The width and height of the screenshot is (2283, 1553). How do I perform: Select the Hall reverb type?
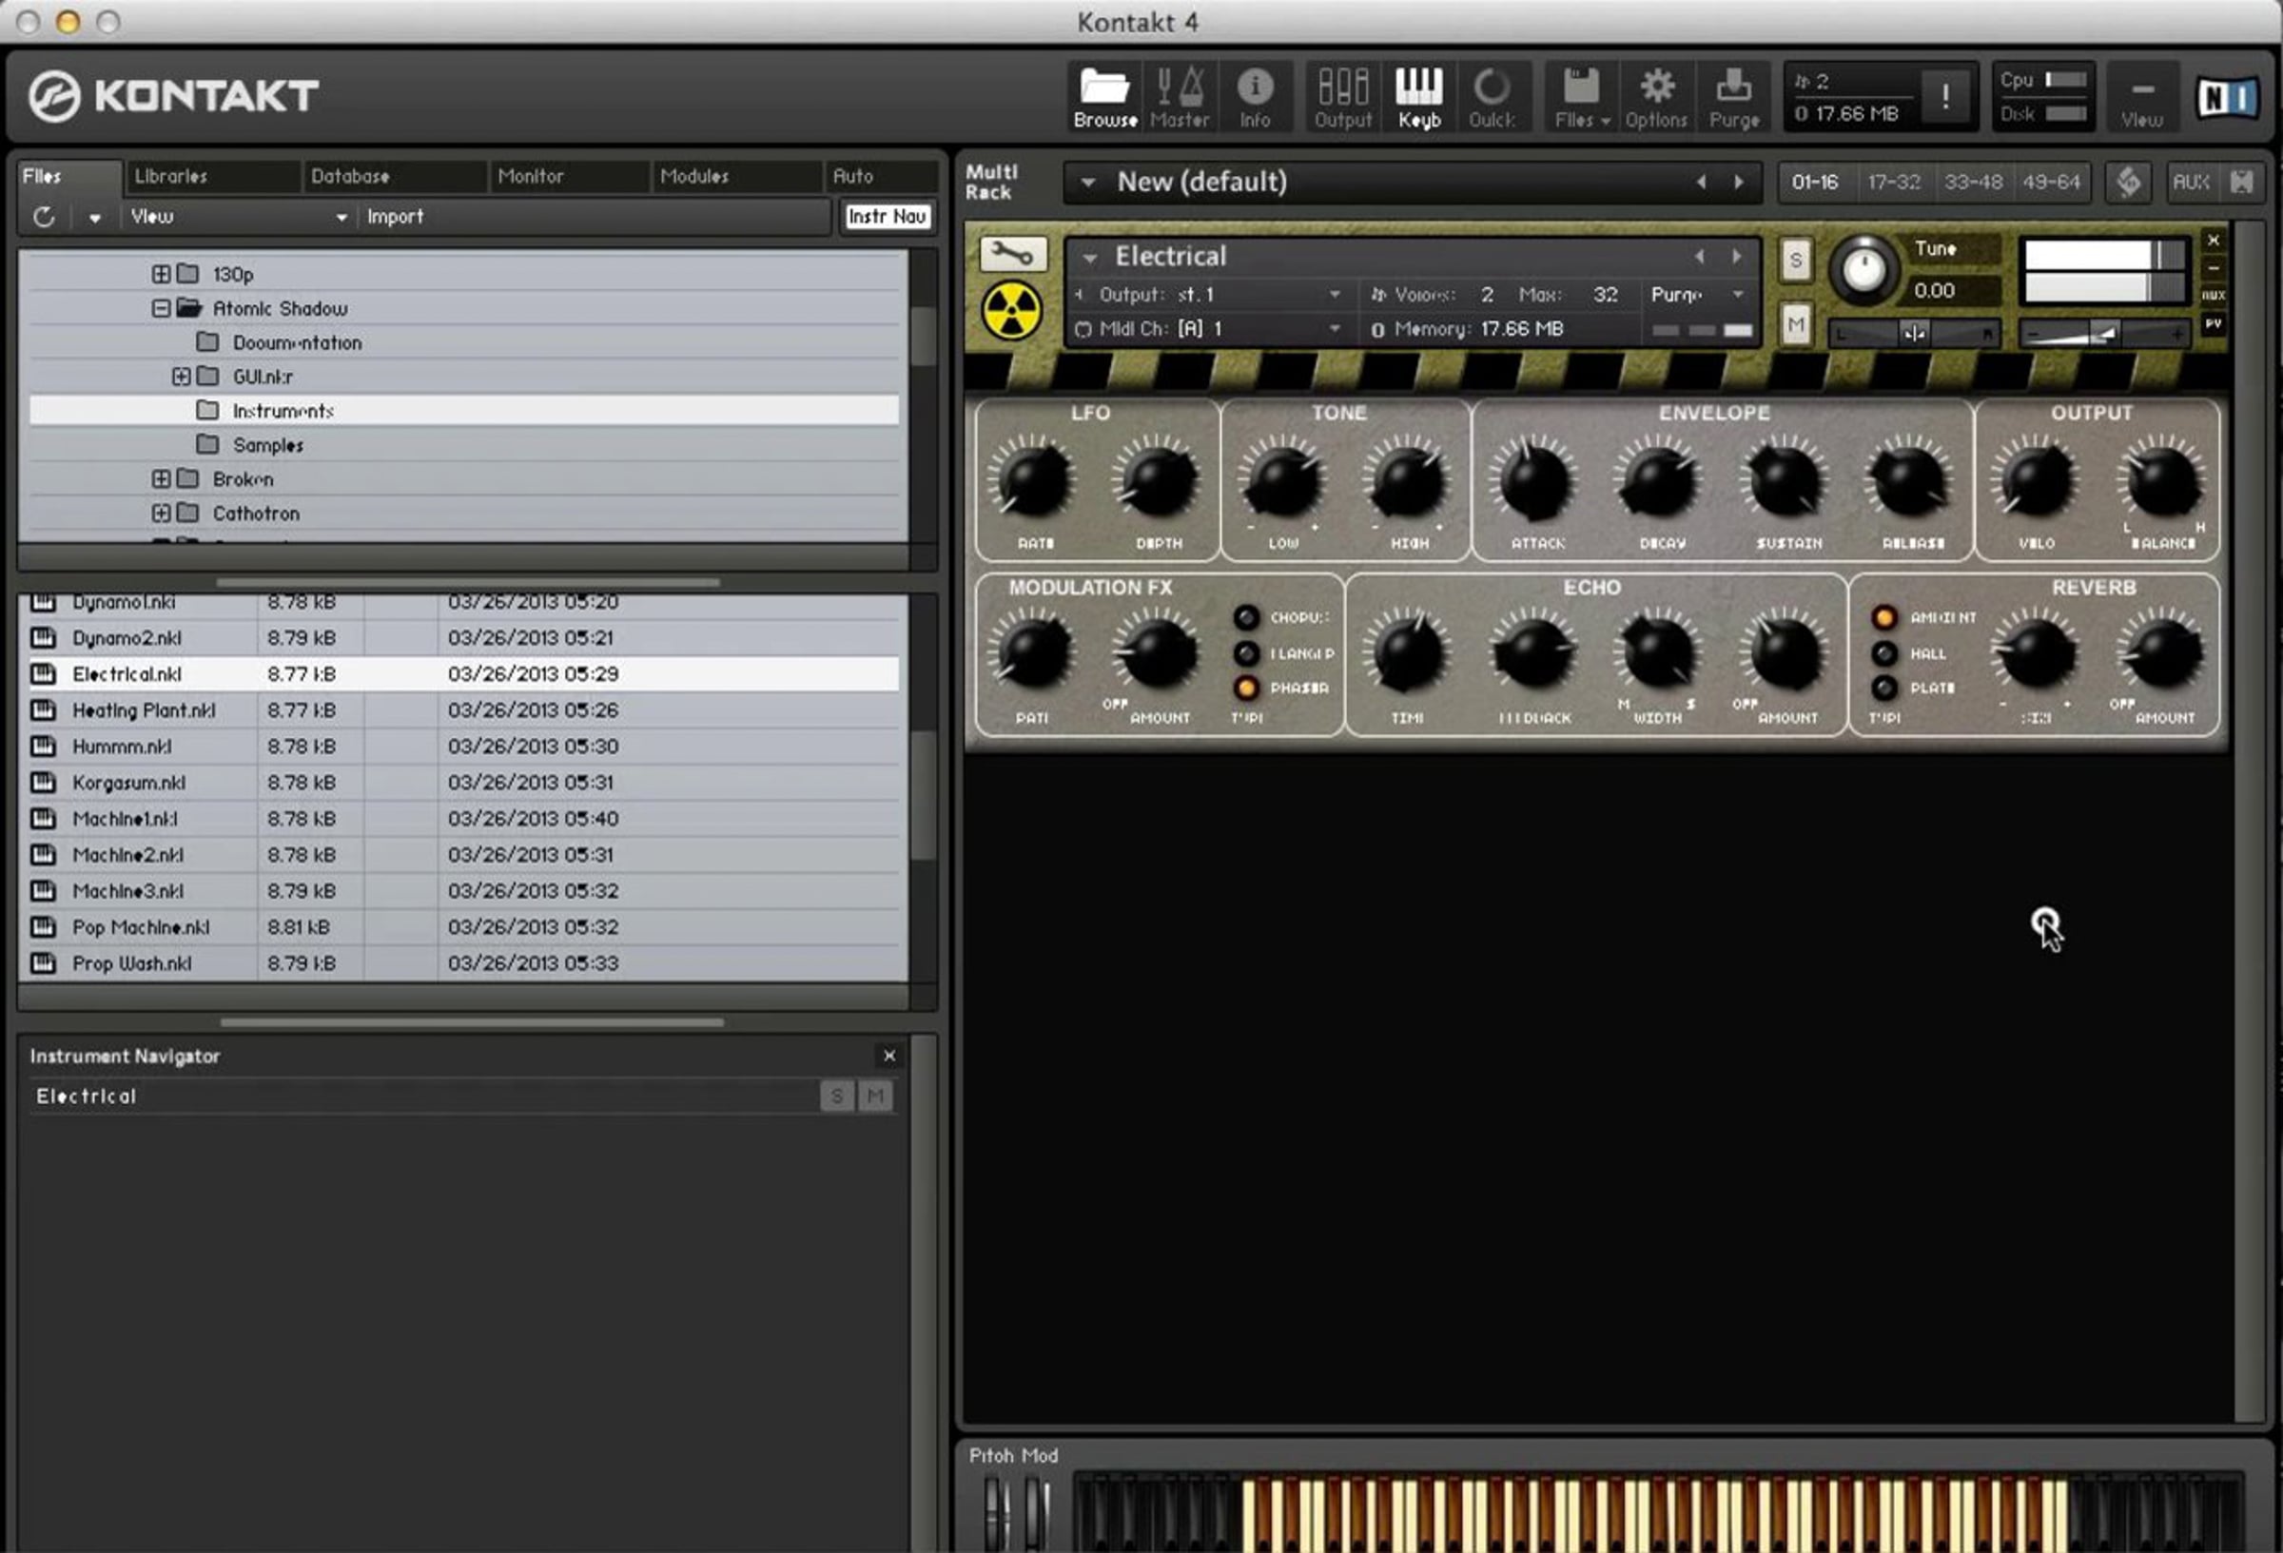[1884, 653]
